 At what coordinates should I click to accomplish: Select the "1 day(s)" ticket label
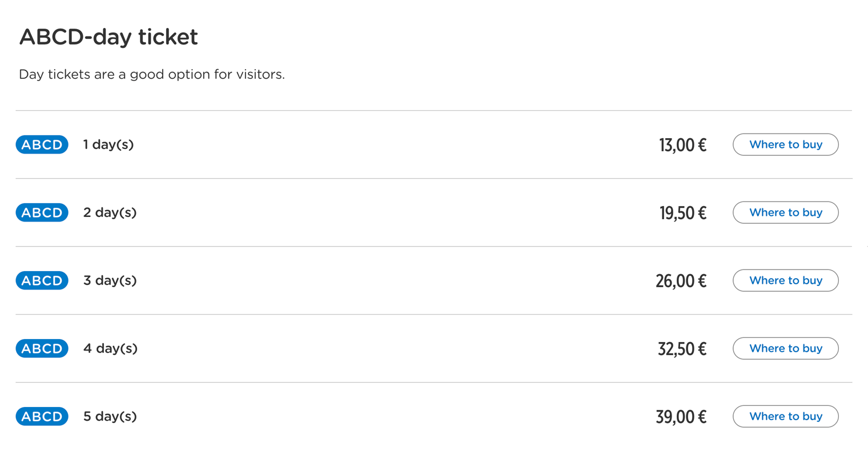(108, 144)
